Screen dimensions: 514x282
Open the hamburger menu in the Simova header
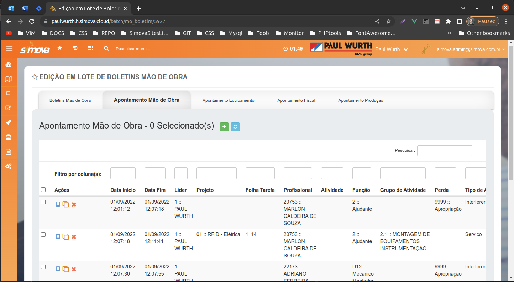click(x=9, y=48)
